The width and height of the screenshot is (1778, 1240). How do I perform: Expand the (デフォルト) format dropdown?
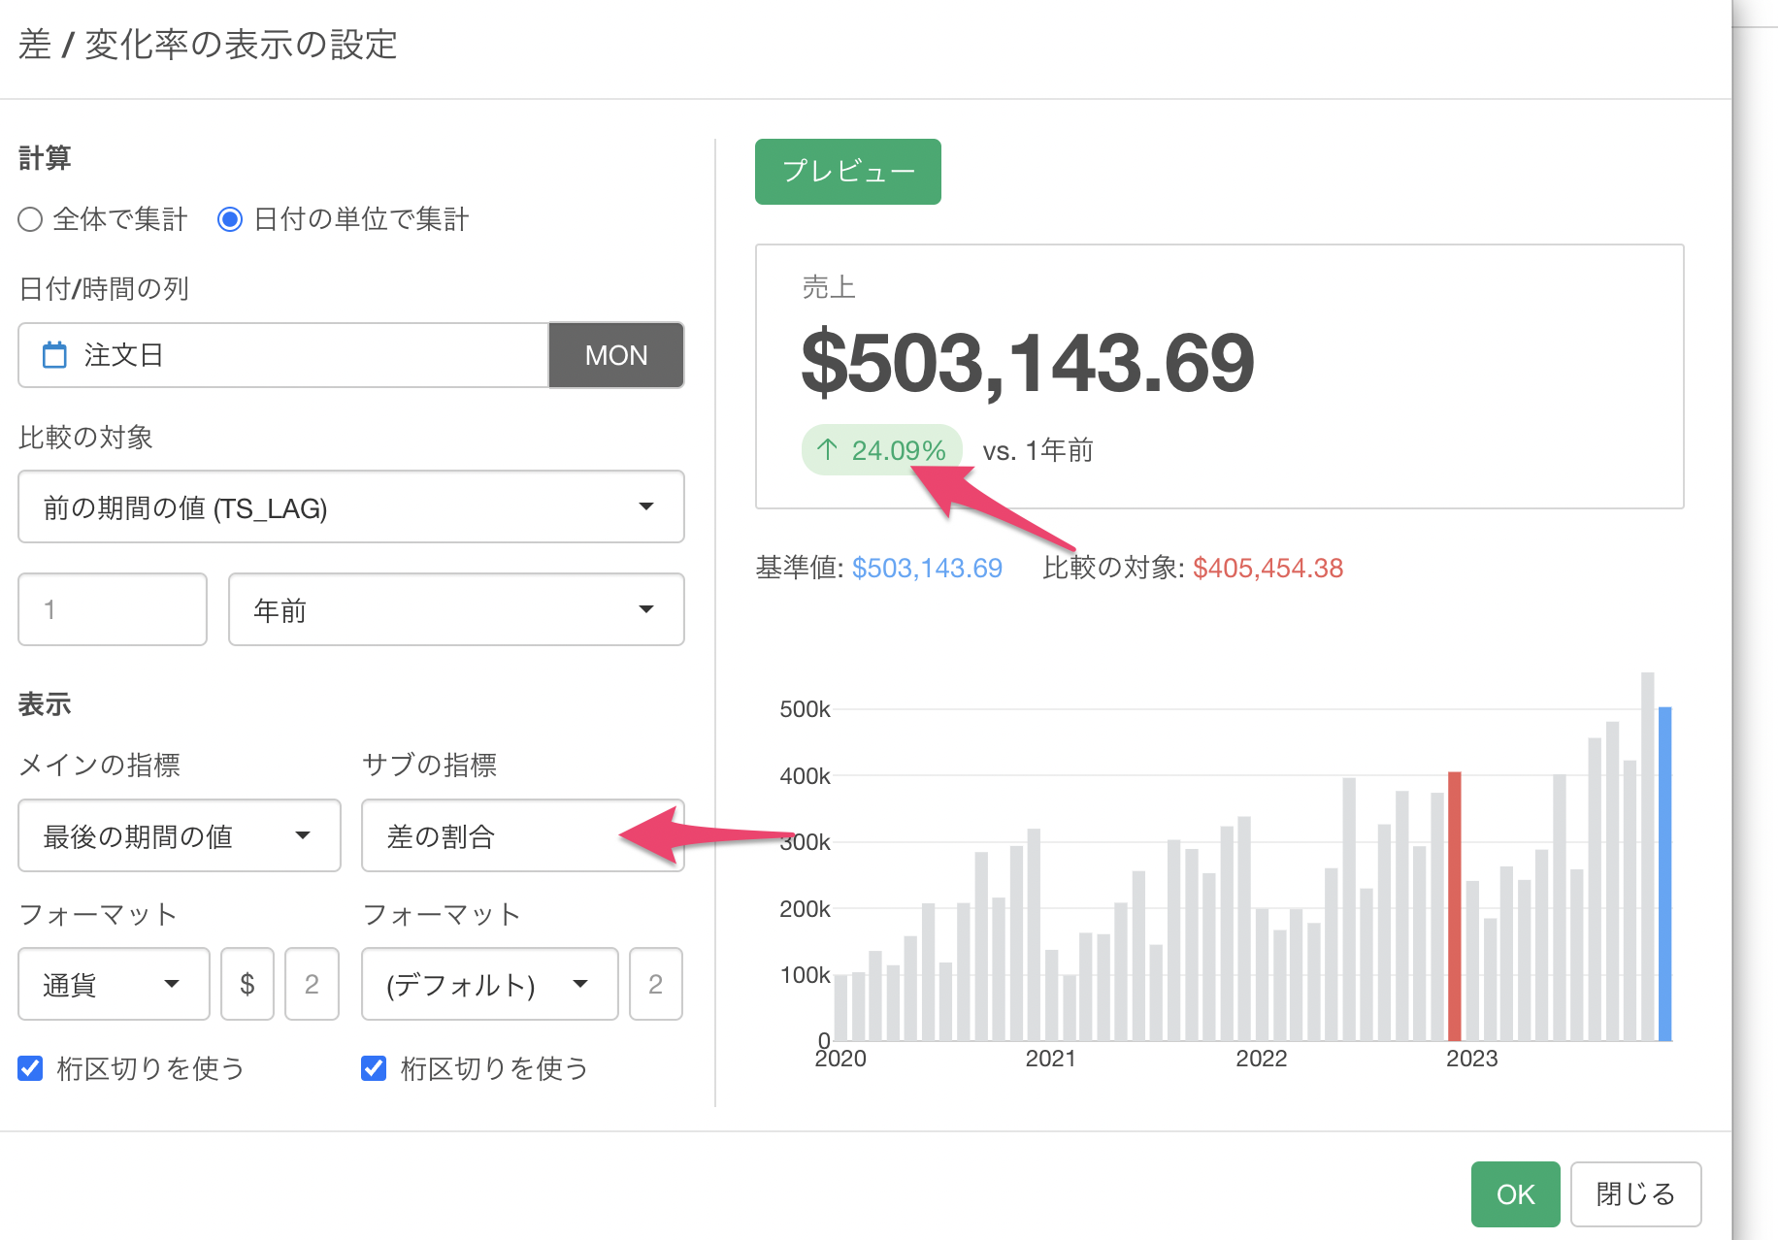click(x=488, y=985)
